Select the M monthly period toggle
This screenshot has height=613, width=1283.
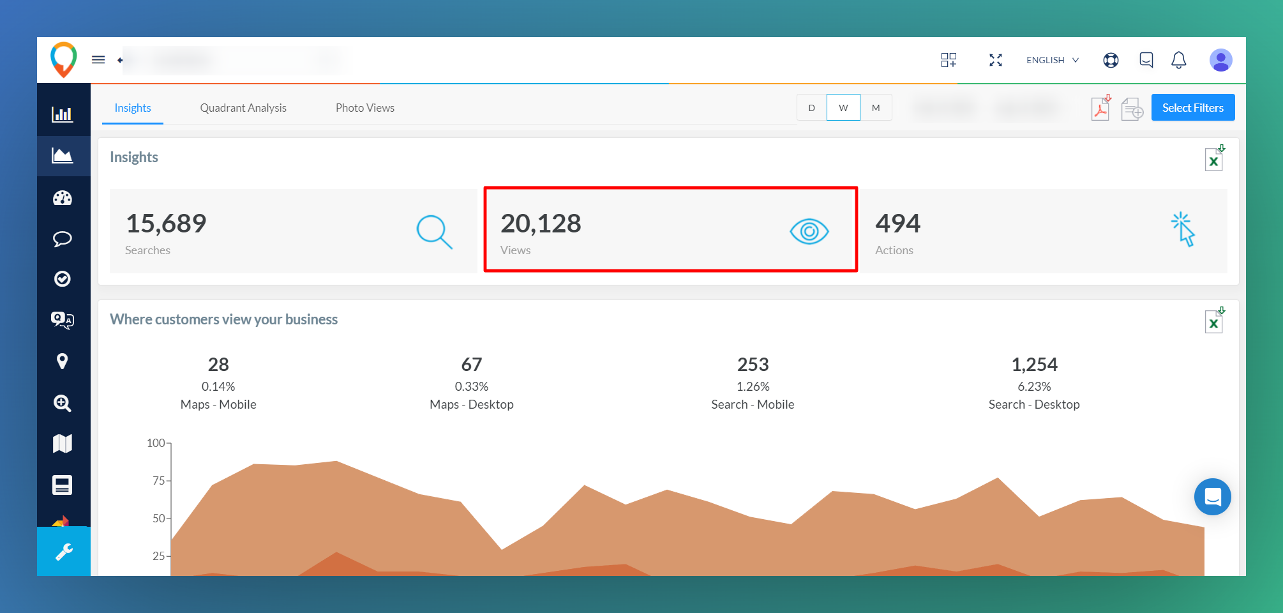(876, 108)
